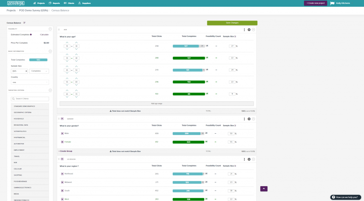The width and height of the screenshot is (364, 201).
Task: Click the chart icon in the South row
Action: pyautogui.click(x=206, y=190)
